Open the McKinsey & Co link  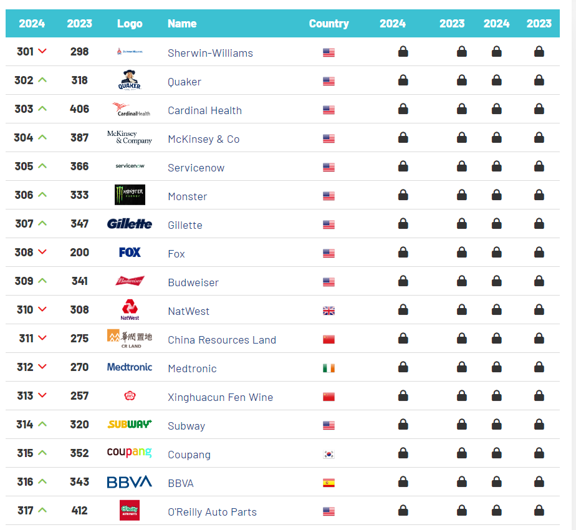click(x=203, y=139)
